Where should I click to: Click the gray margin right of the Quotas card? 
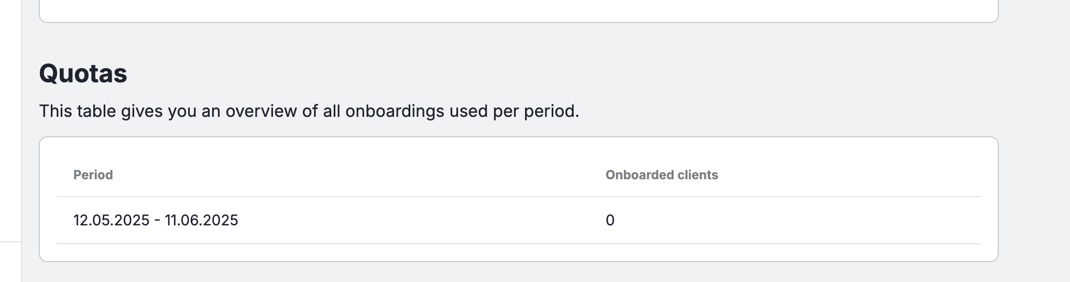(1034, 199)
